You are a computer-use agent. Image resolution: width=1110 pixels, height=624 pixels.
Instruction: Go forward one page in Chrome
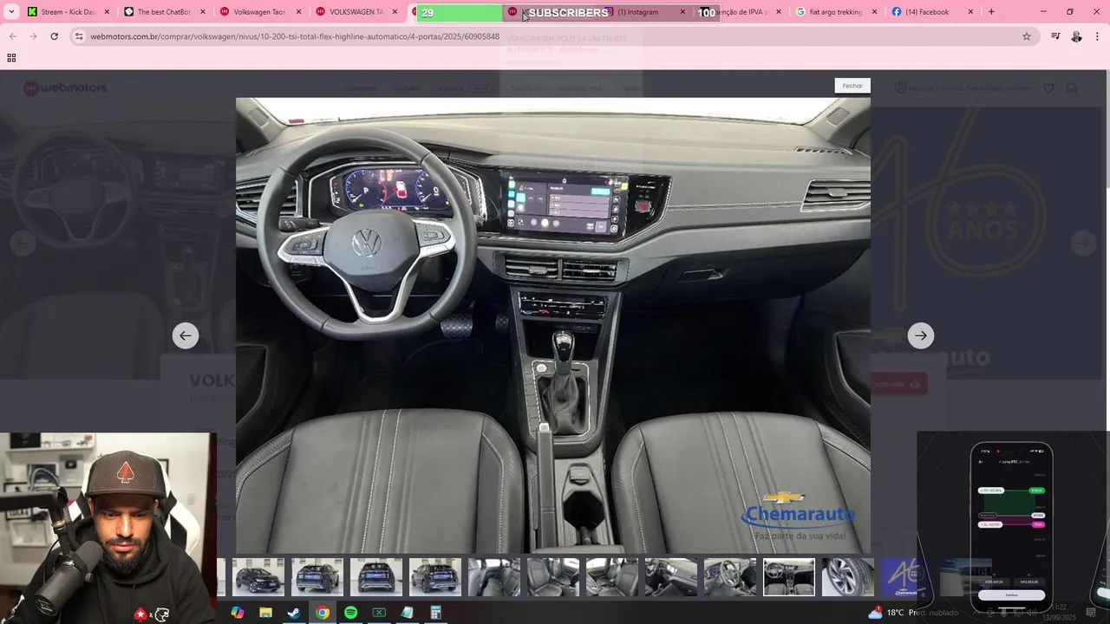click(x=33, y=36)
